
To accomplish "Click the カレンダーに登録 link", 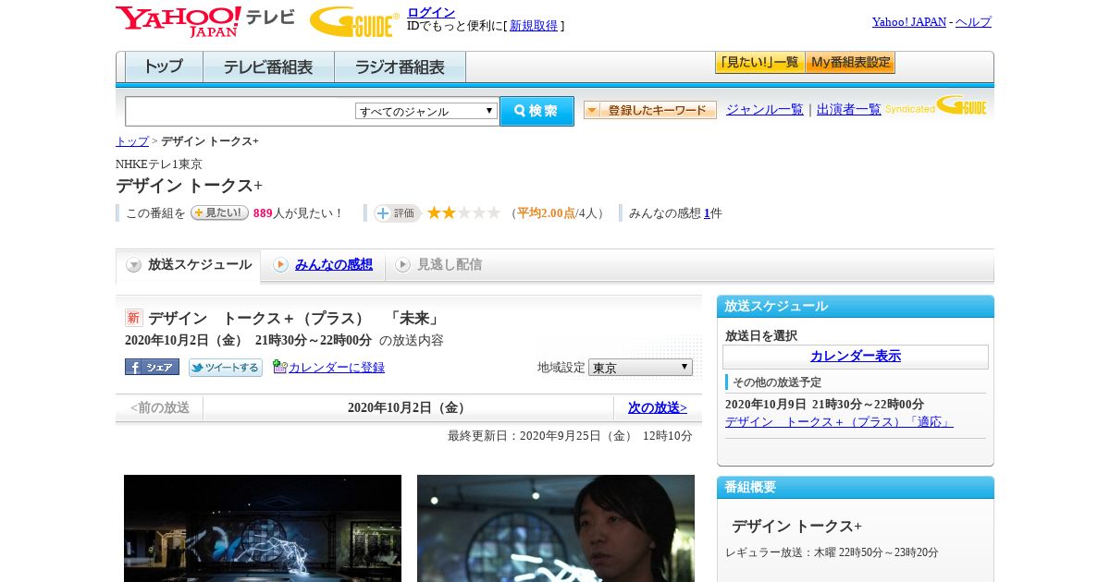I will coord(337,368).
